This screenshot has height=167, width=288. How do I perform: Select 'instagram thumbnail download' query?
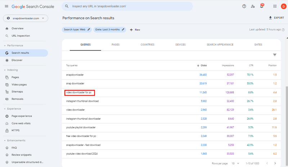(x=82, y=101)
